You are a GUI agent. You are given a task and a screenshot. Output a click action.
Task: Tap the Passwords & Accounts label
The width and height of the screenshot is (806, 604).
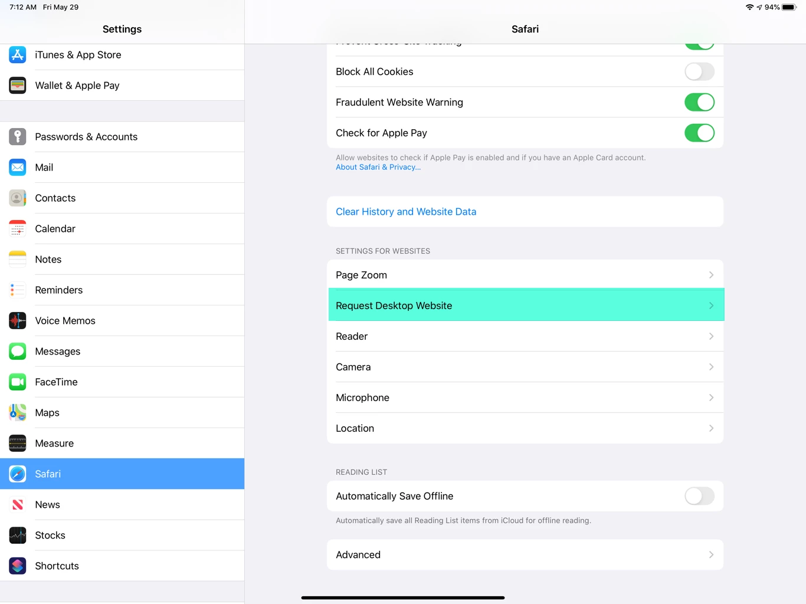click(x=86, y=137)
